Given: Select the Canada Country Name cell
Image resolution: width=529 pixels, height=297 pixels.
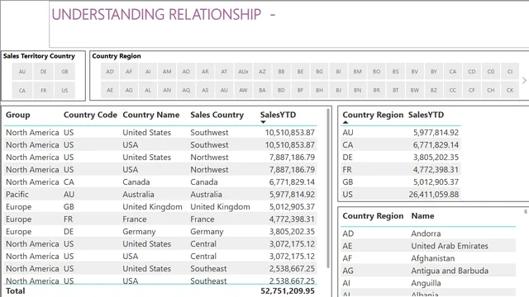Looking at the screenshot, I should click(x=136, y=181).
